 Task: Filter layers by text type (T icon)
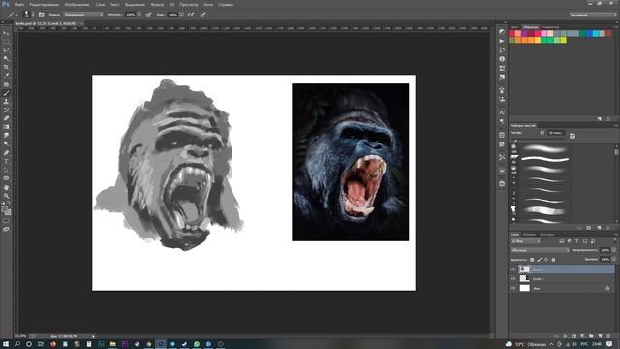(x=577, y=241)
